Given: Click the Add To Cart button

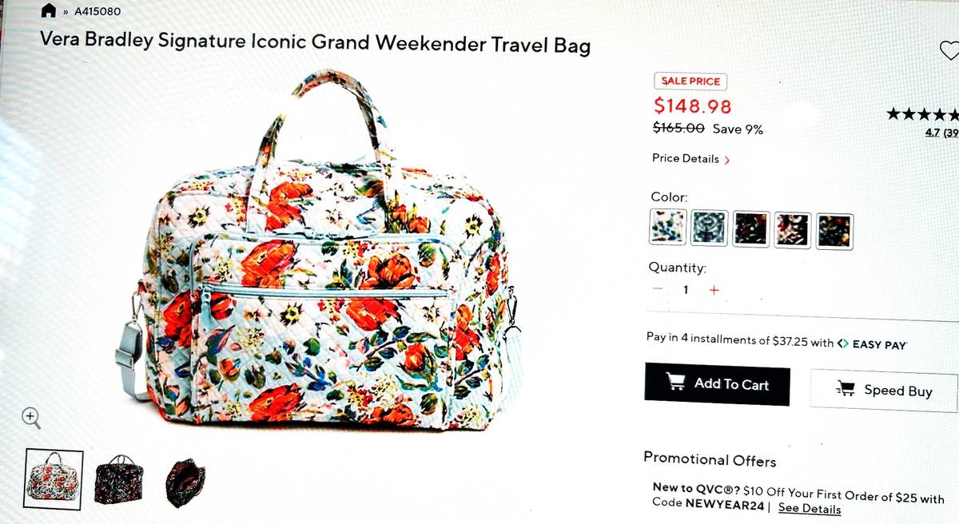Looking at the screenshot, I should point(717,383).
